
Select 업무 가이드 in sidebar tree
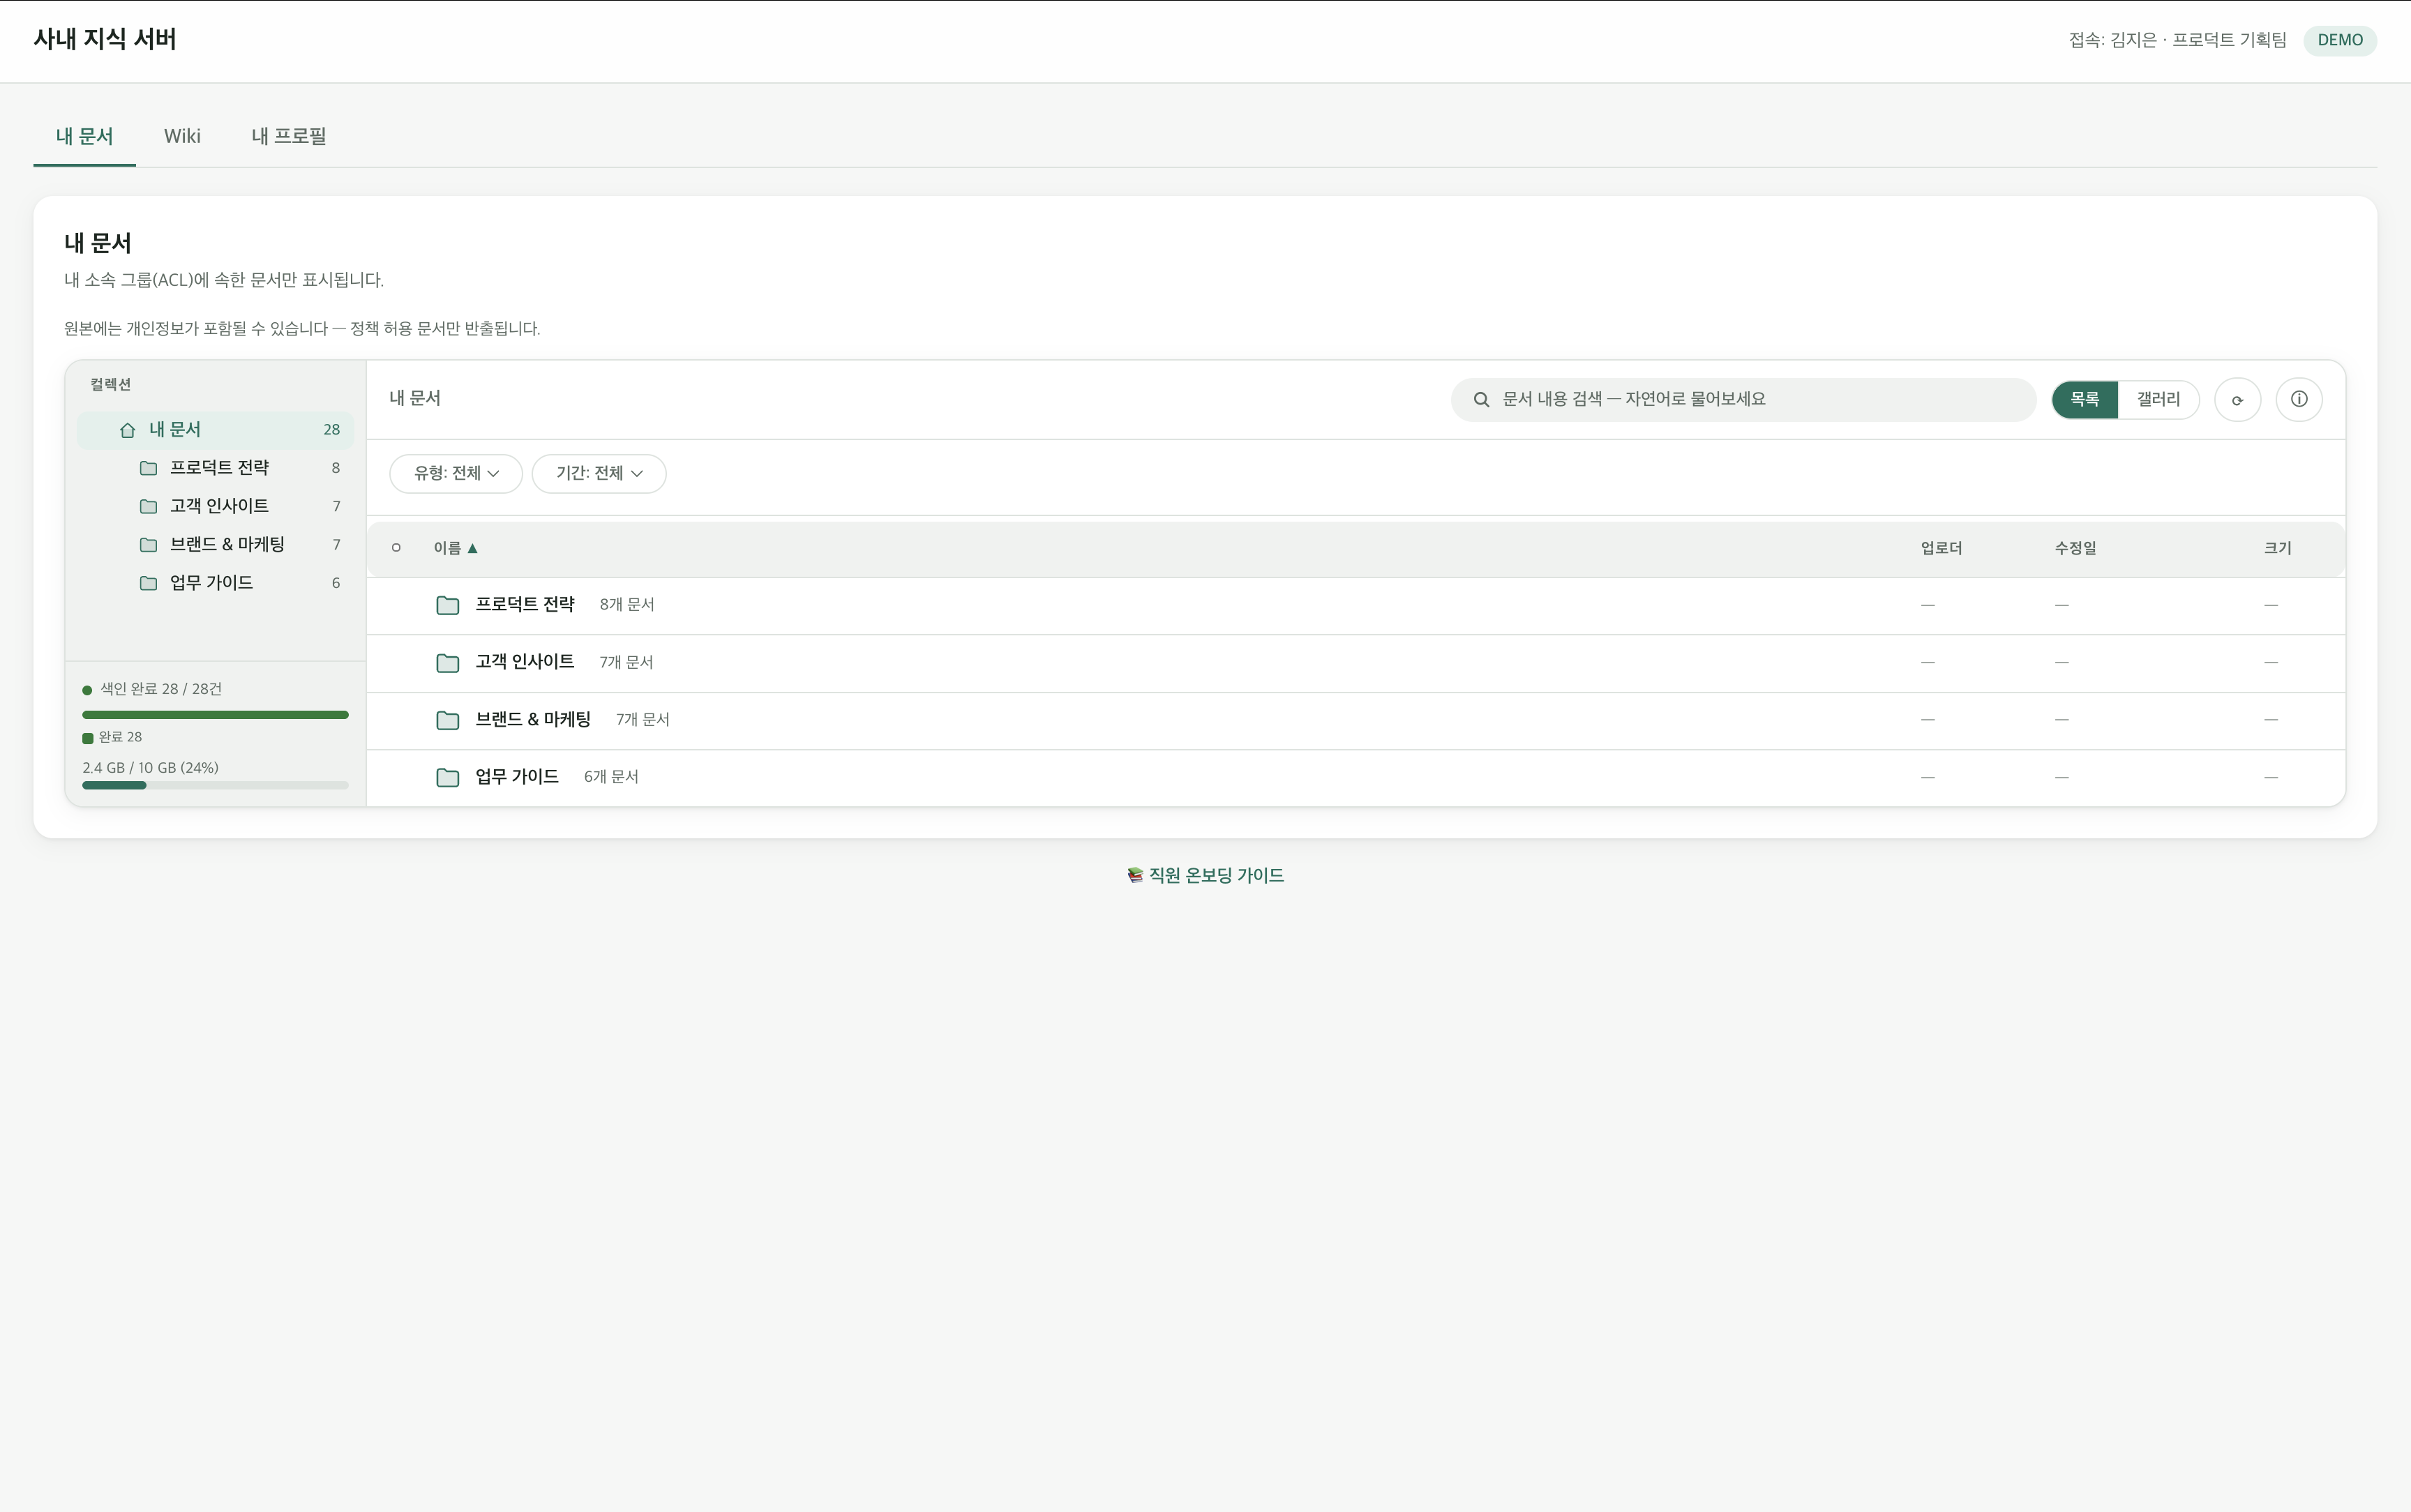[x=215, y=583]
